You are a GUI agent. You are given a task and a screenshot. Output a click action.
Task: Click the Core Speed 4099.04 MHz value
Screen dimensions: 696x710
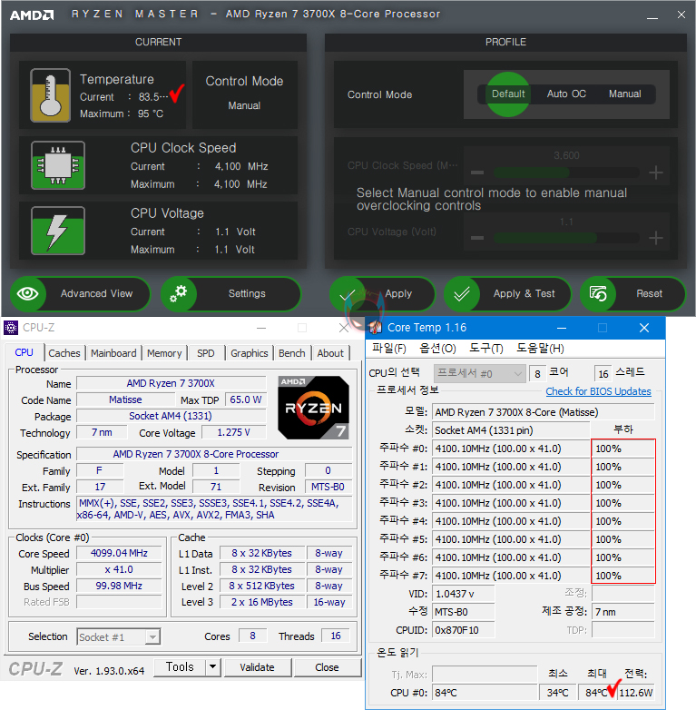[x=119, y=553]
